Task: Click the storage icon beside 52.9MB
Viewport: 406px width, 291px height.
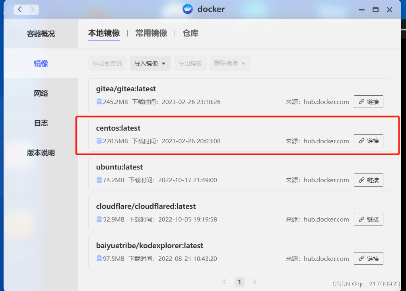Action: coord(99,219)
